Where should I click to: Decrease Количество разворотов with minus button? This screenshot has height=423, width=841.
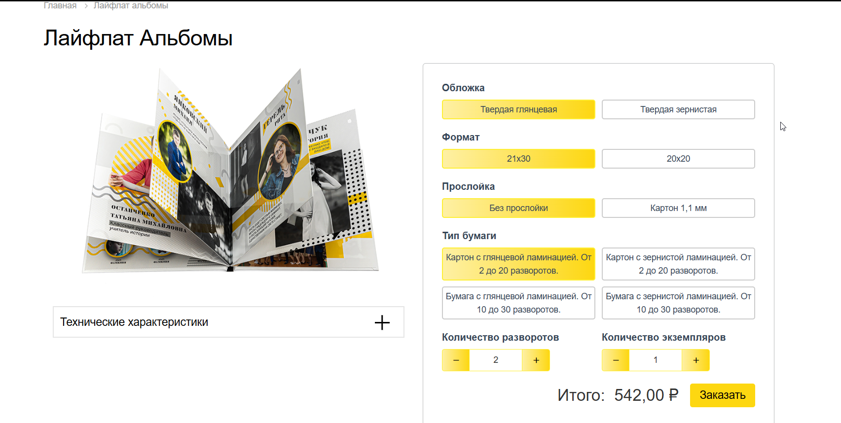456,360
